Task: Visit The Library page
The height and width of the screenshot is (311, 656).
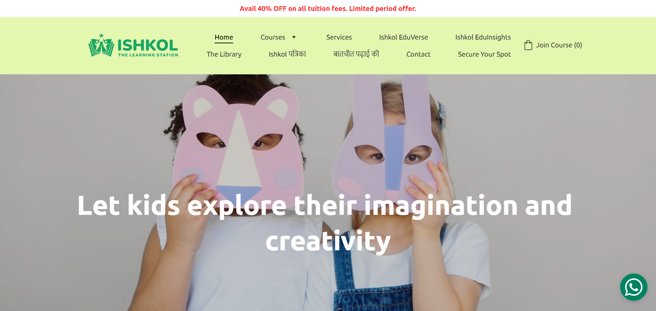Action: pyautogui.click(x=224, y=54)
